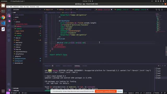Open Atividades overview in top bar
Screen dimensions: 167x94
click(4, 1)
